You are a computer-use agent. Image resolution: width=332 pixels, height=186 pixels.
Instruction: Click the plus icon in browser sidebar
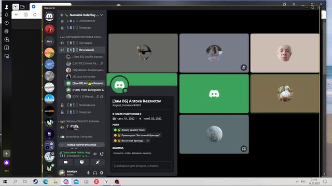click(7, 153)
